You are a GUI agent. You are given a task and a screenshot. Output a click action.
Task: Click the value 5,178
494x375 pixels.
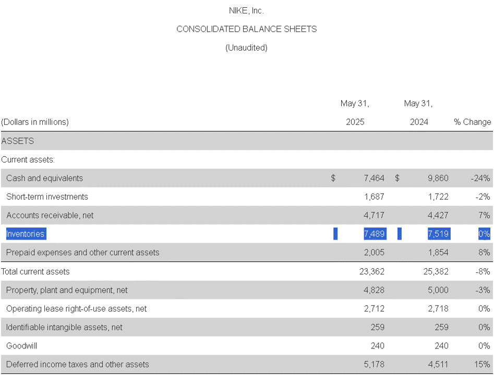[x=374, y=364]
